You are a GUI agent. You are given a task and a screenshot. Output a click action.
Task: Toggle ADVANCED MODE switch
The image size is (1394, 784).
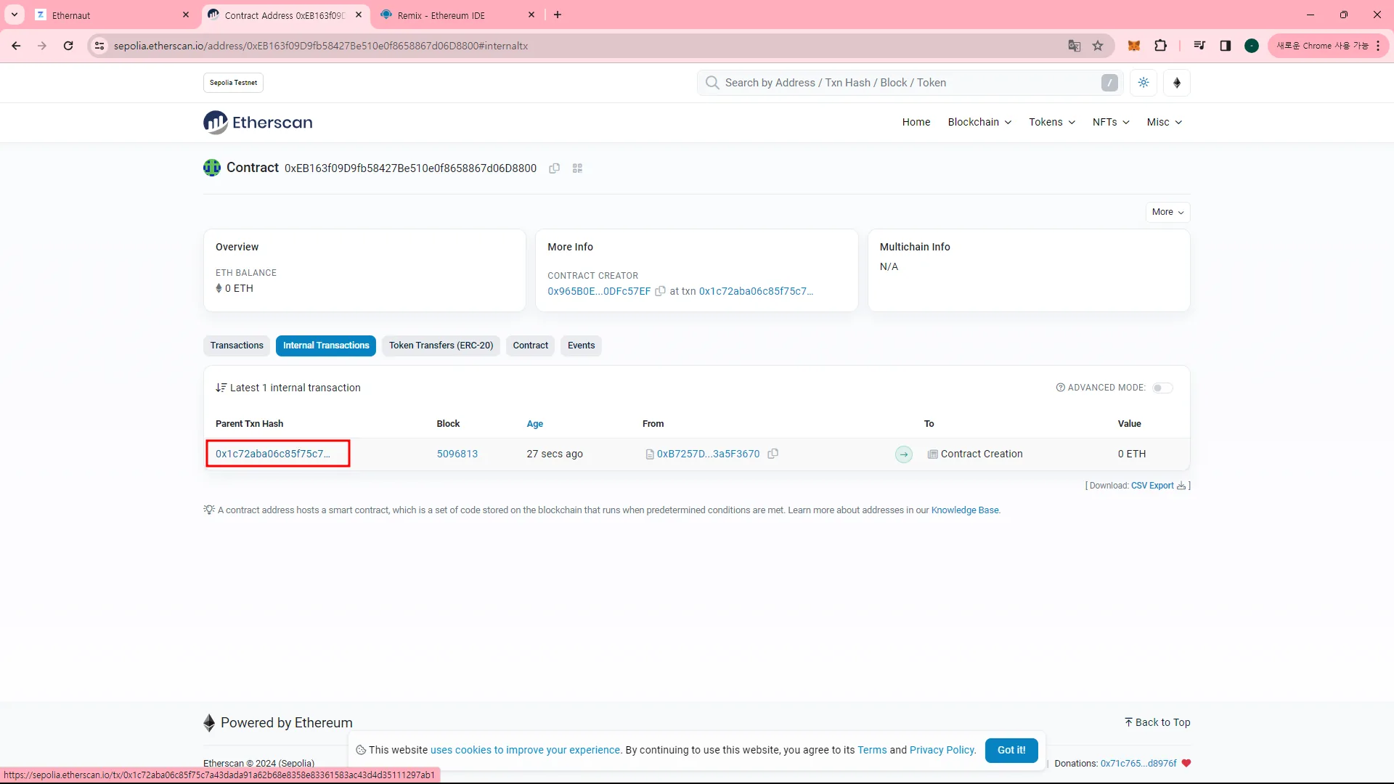[x=1162, y=388]
